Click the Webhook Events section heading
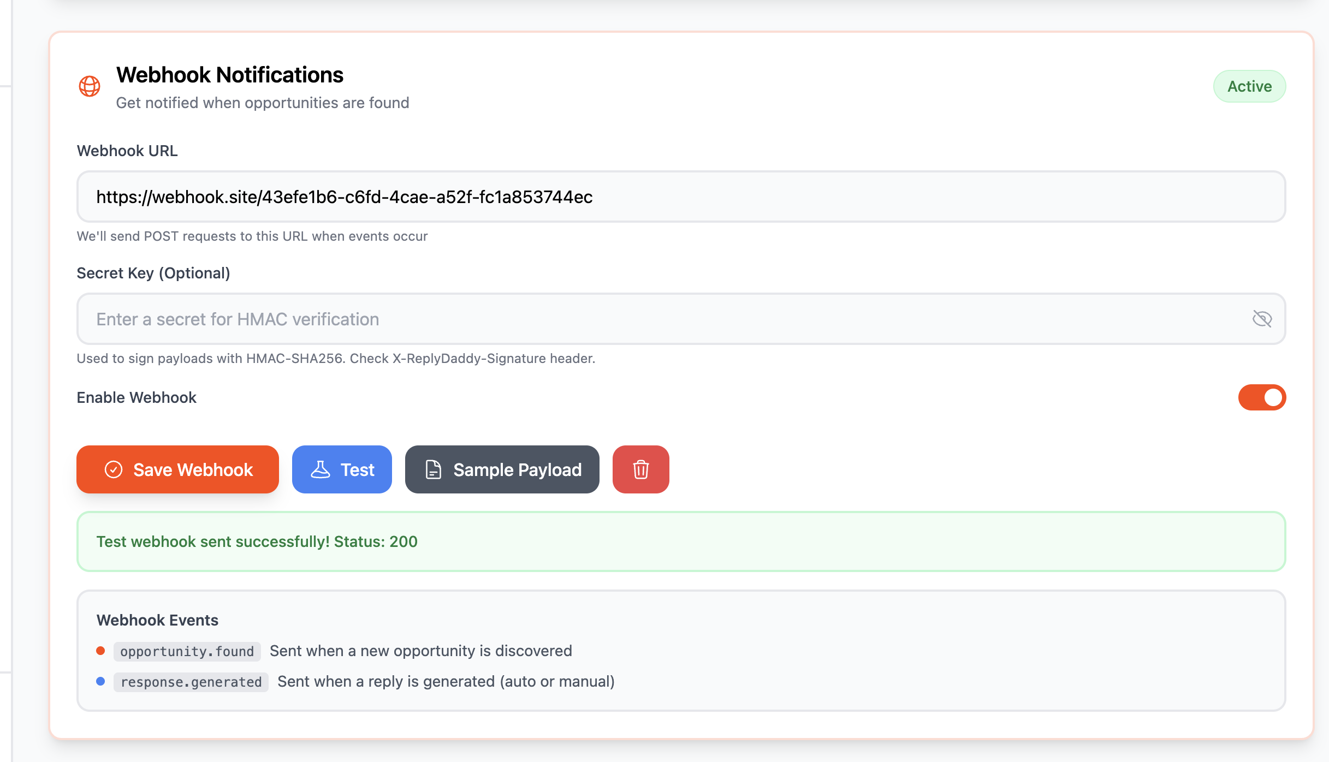This screenshot has width=1329, height=762. 157,620
